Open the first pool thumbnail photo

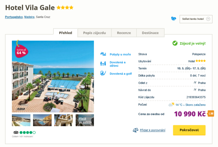pos(21,120)
